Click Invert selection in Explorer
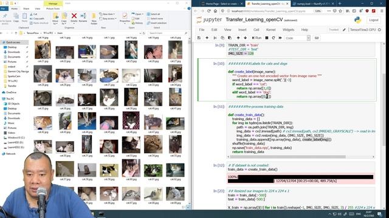The width and height of the screenshot is (389, 218). [x=157, y=23]
